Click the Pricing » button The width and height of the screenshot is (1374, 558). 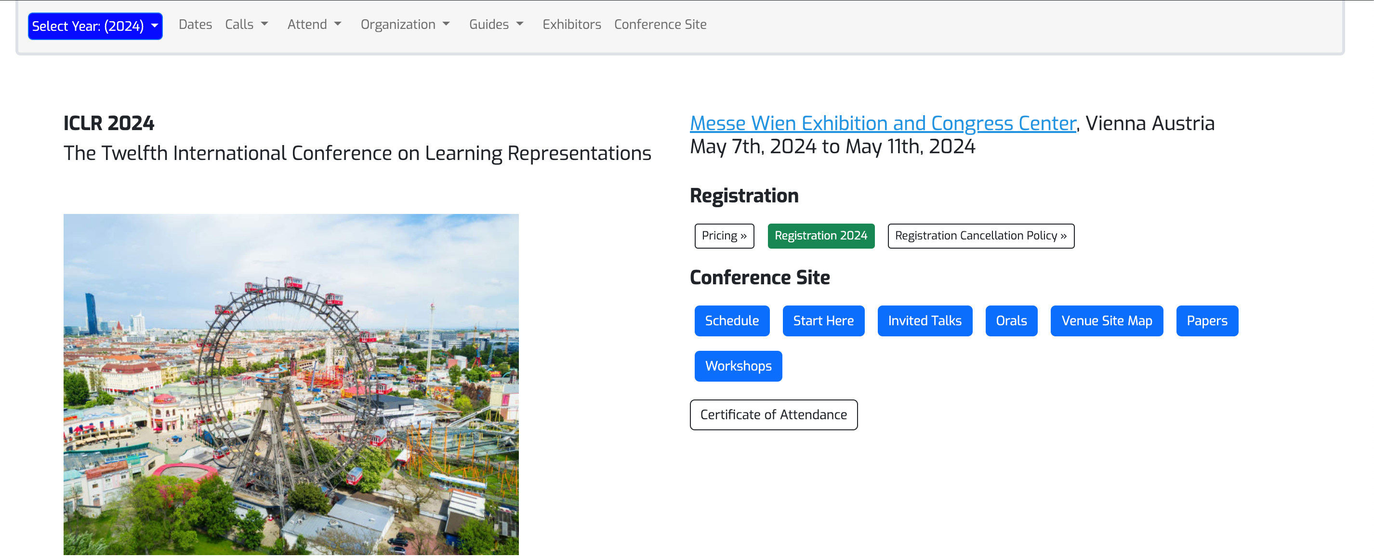724,236
